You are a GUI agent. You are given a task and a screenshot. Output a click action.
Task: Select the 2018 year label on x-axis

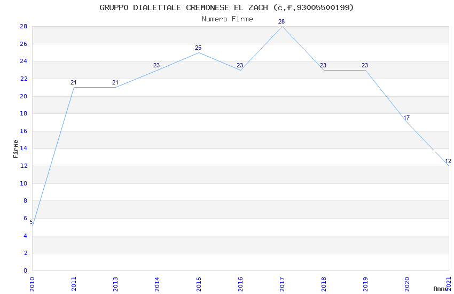pos(324,284)
